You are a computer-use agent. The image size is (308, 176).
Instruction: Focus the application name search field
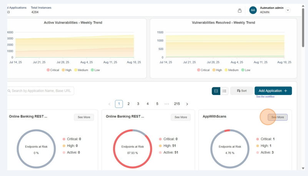42,91
